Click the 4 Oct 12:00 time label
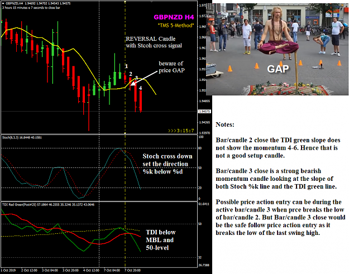This screenshot has height=274, width=349. (91, 271)
